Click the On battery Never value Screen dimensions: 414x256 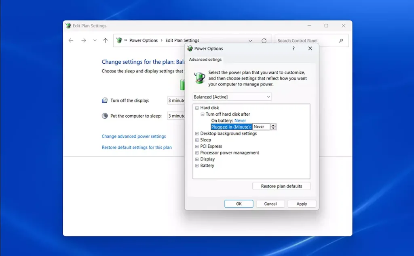pos(240,121)
